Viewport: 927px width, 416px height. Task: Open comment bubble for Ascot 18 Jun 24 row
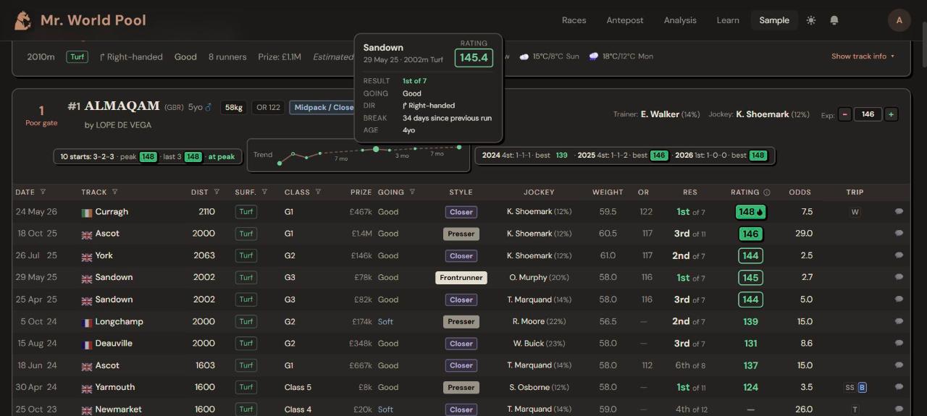tap(899, 365)
